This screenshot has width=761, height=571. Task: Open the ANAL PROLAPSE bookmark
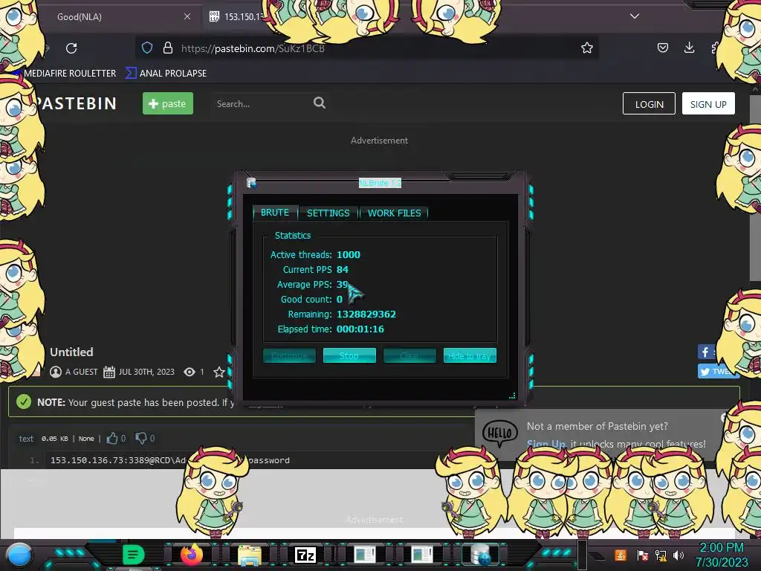(x=166, y=74)
